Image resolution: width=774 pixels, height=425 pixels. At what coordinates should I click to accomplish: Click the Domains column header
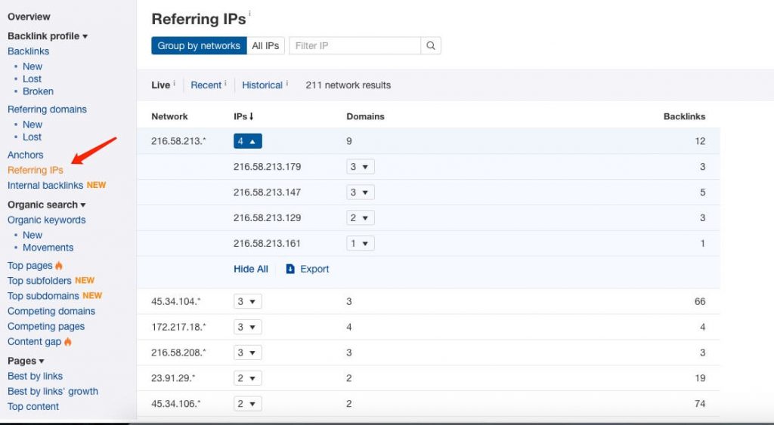[x=365, y=116]
